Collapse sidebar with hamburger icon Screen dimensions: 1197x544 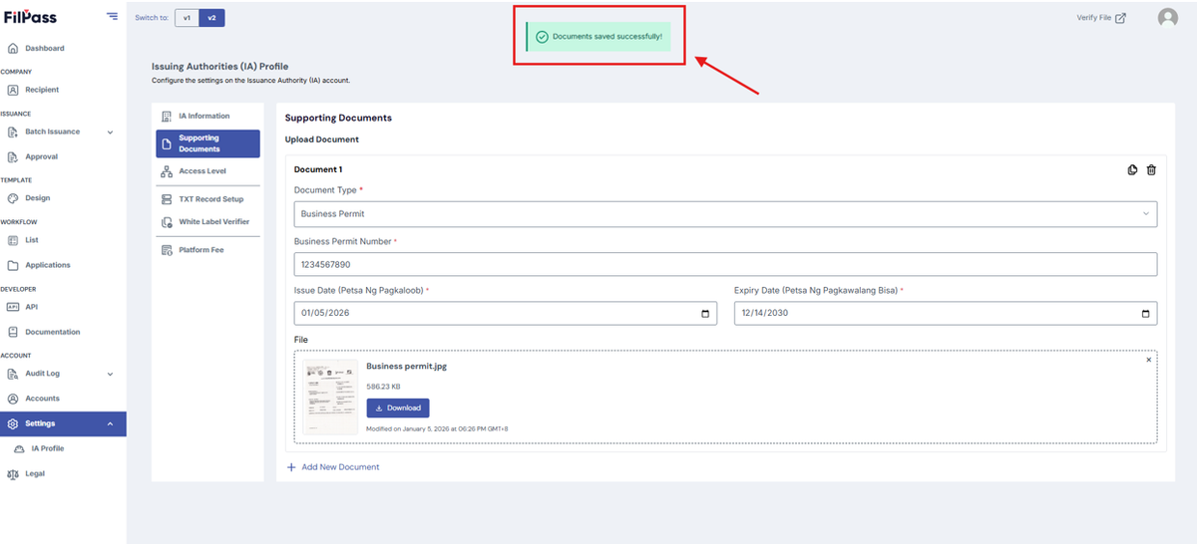click(112, 17)
